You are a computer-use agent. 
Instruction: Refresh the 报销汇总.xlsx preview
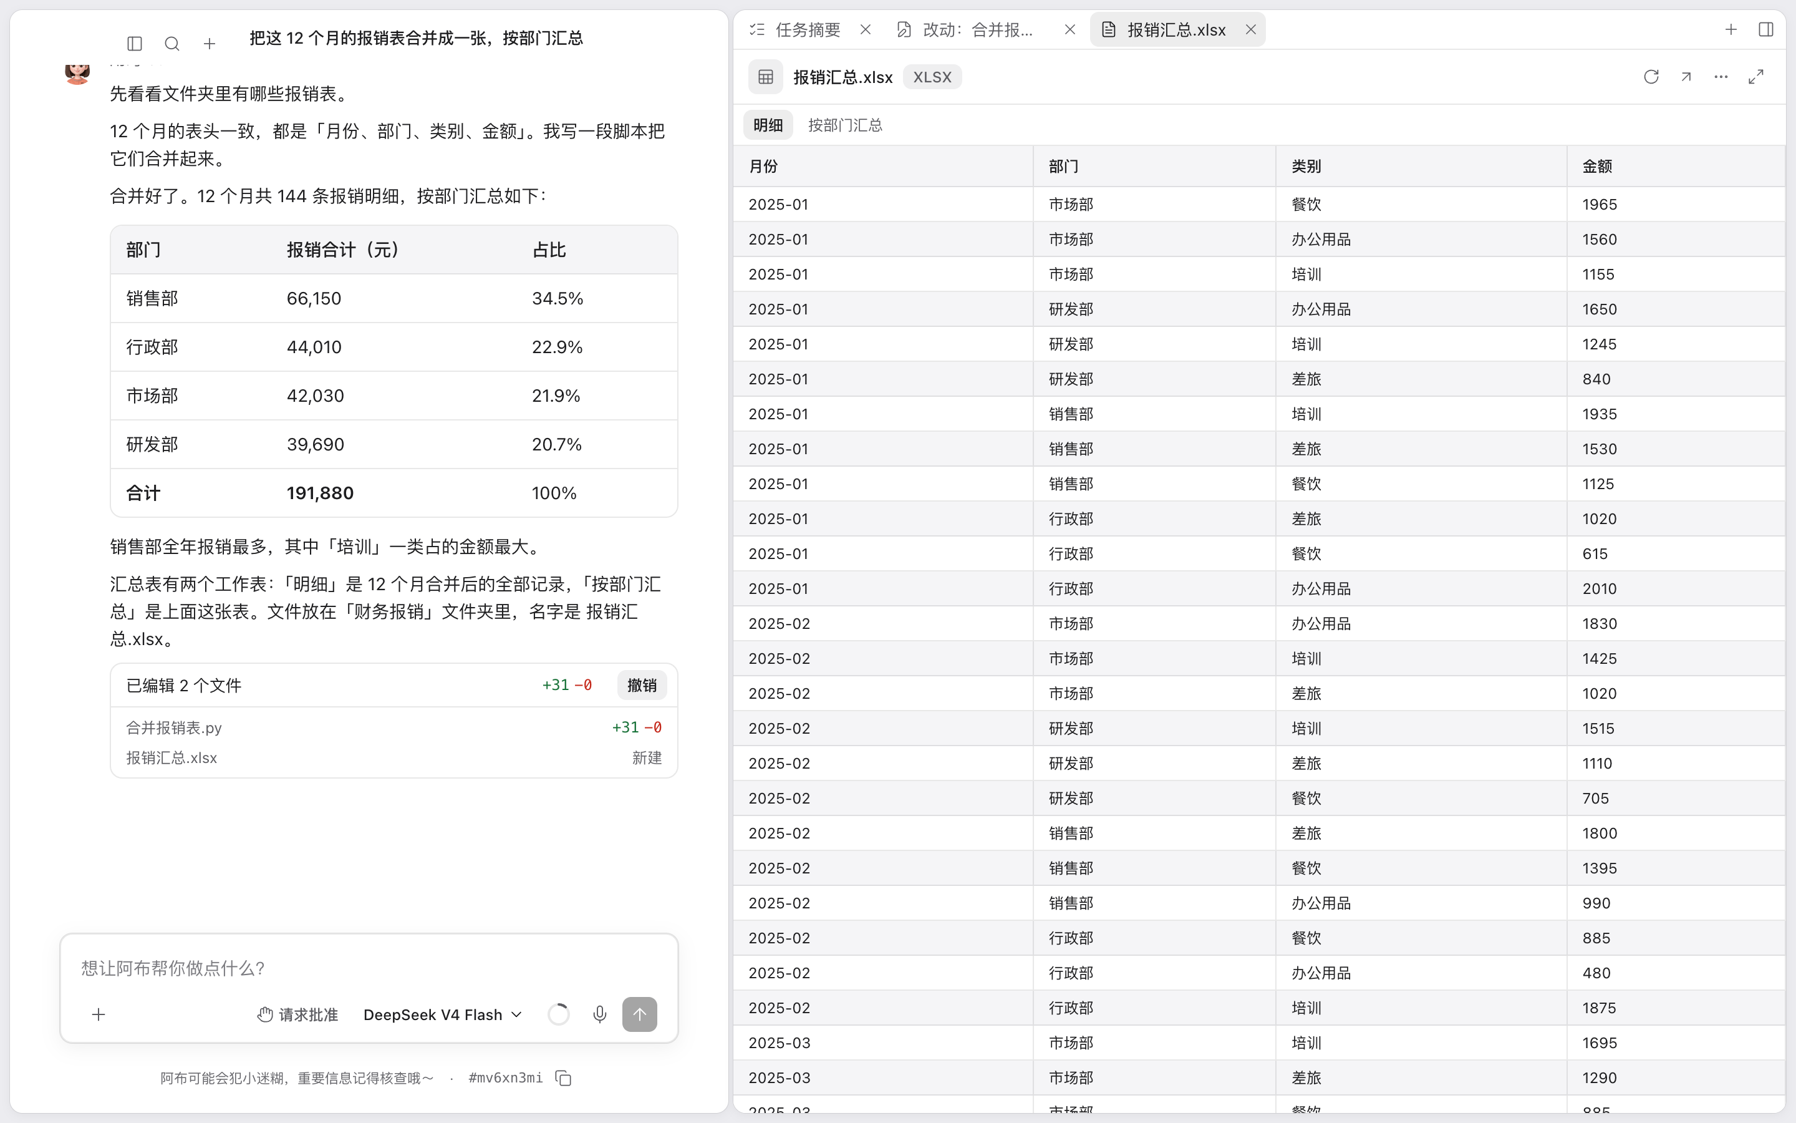[1651, 77]
